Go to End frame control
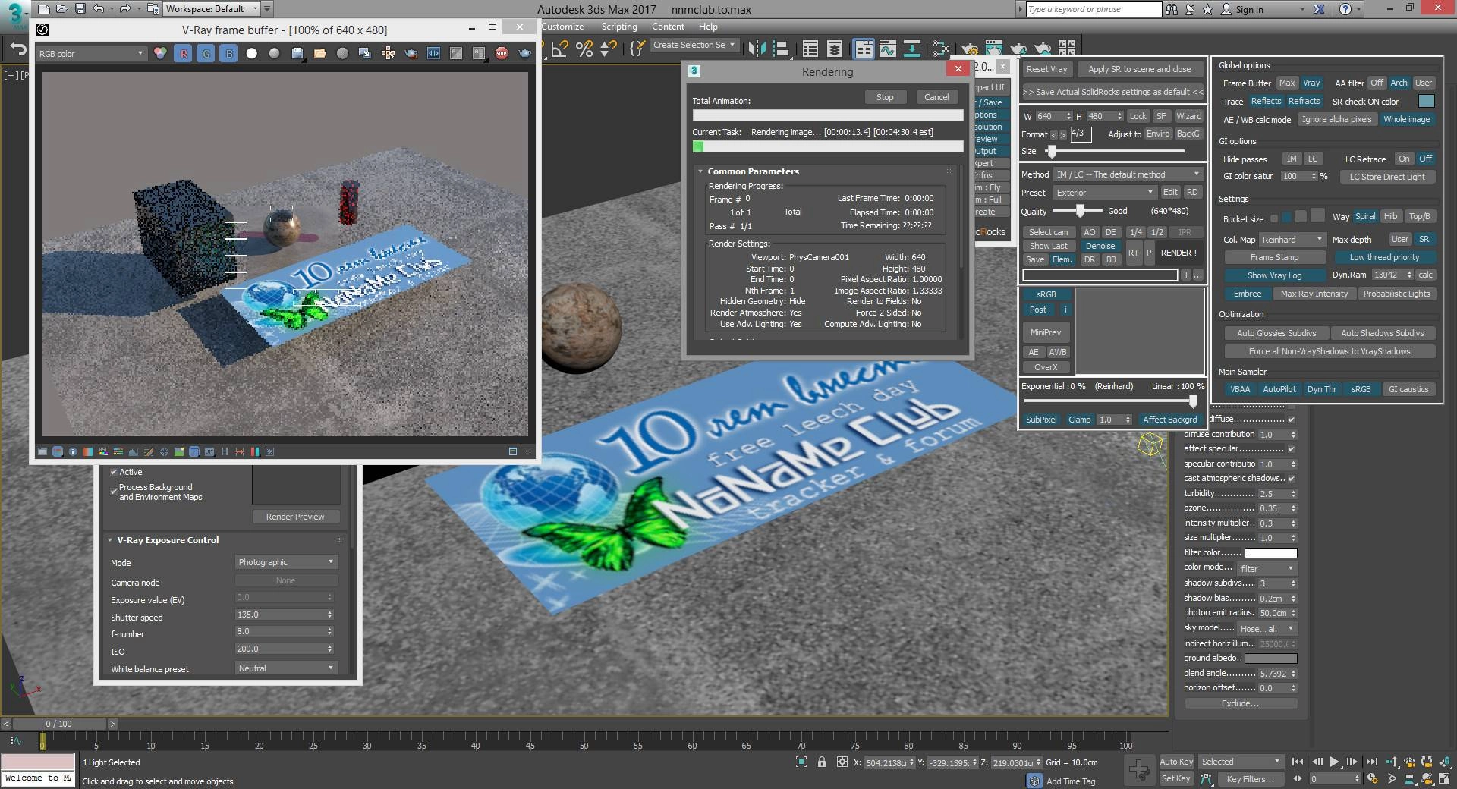The width and height of the screenshot is (1457, 789). [1371, 762]
